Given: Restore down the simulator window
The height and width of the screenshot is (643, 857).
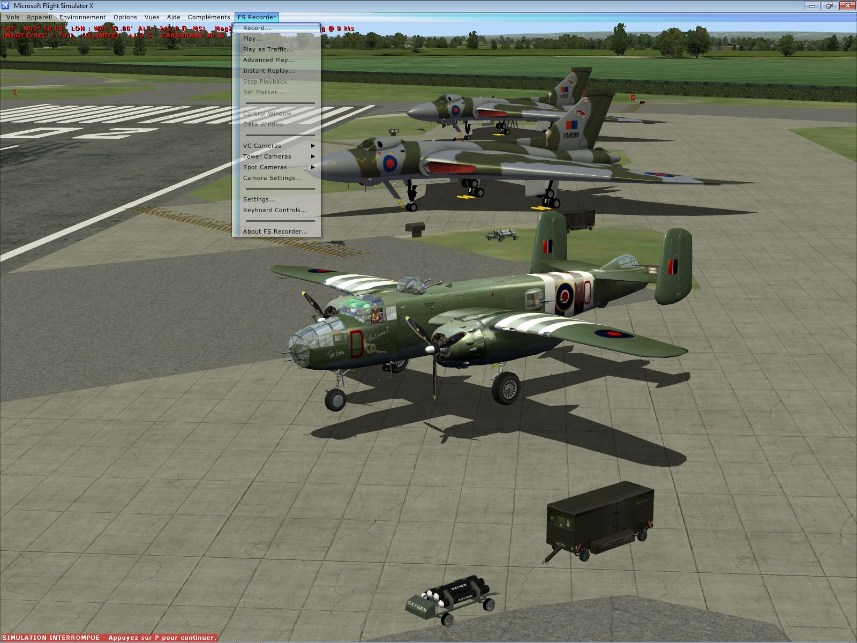Looking at the screenshot, I should tap(830, 6).
